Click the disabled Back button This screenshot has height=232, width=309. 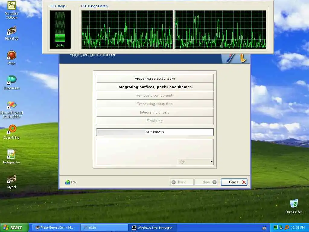[182, 182]
